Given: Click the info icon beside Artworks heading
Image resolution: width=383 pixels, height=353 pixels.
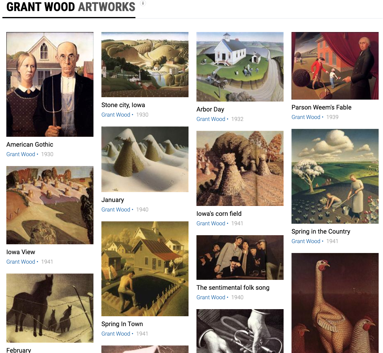Looking at the screenshot, I should tap(143, 3).
